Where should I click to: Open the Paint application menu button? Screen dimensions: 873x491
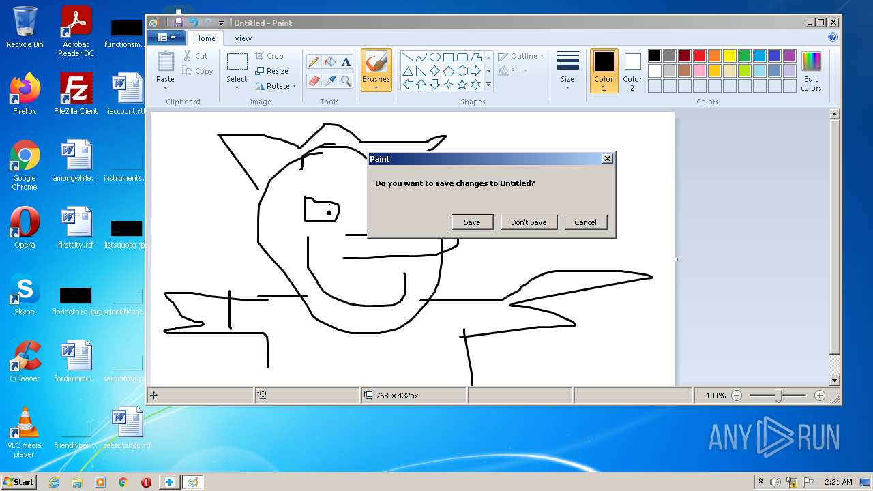point(166,38)
